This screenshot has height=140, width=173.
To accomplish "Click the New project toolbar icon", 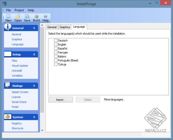I will coord(8,16).
